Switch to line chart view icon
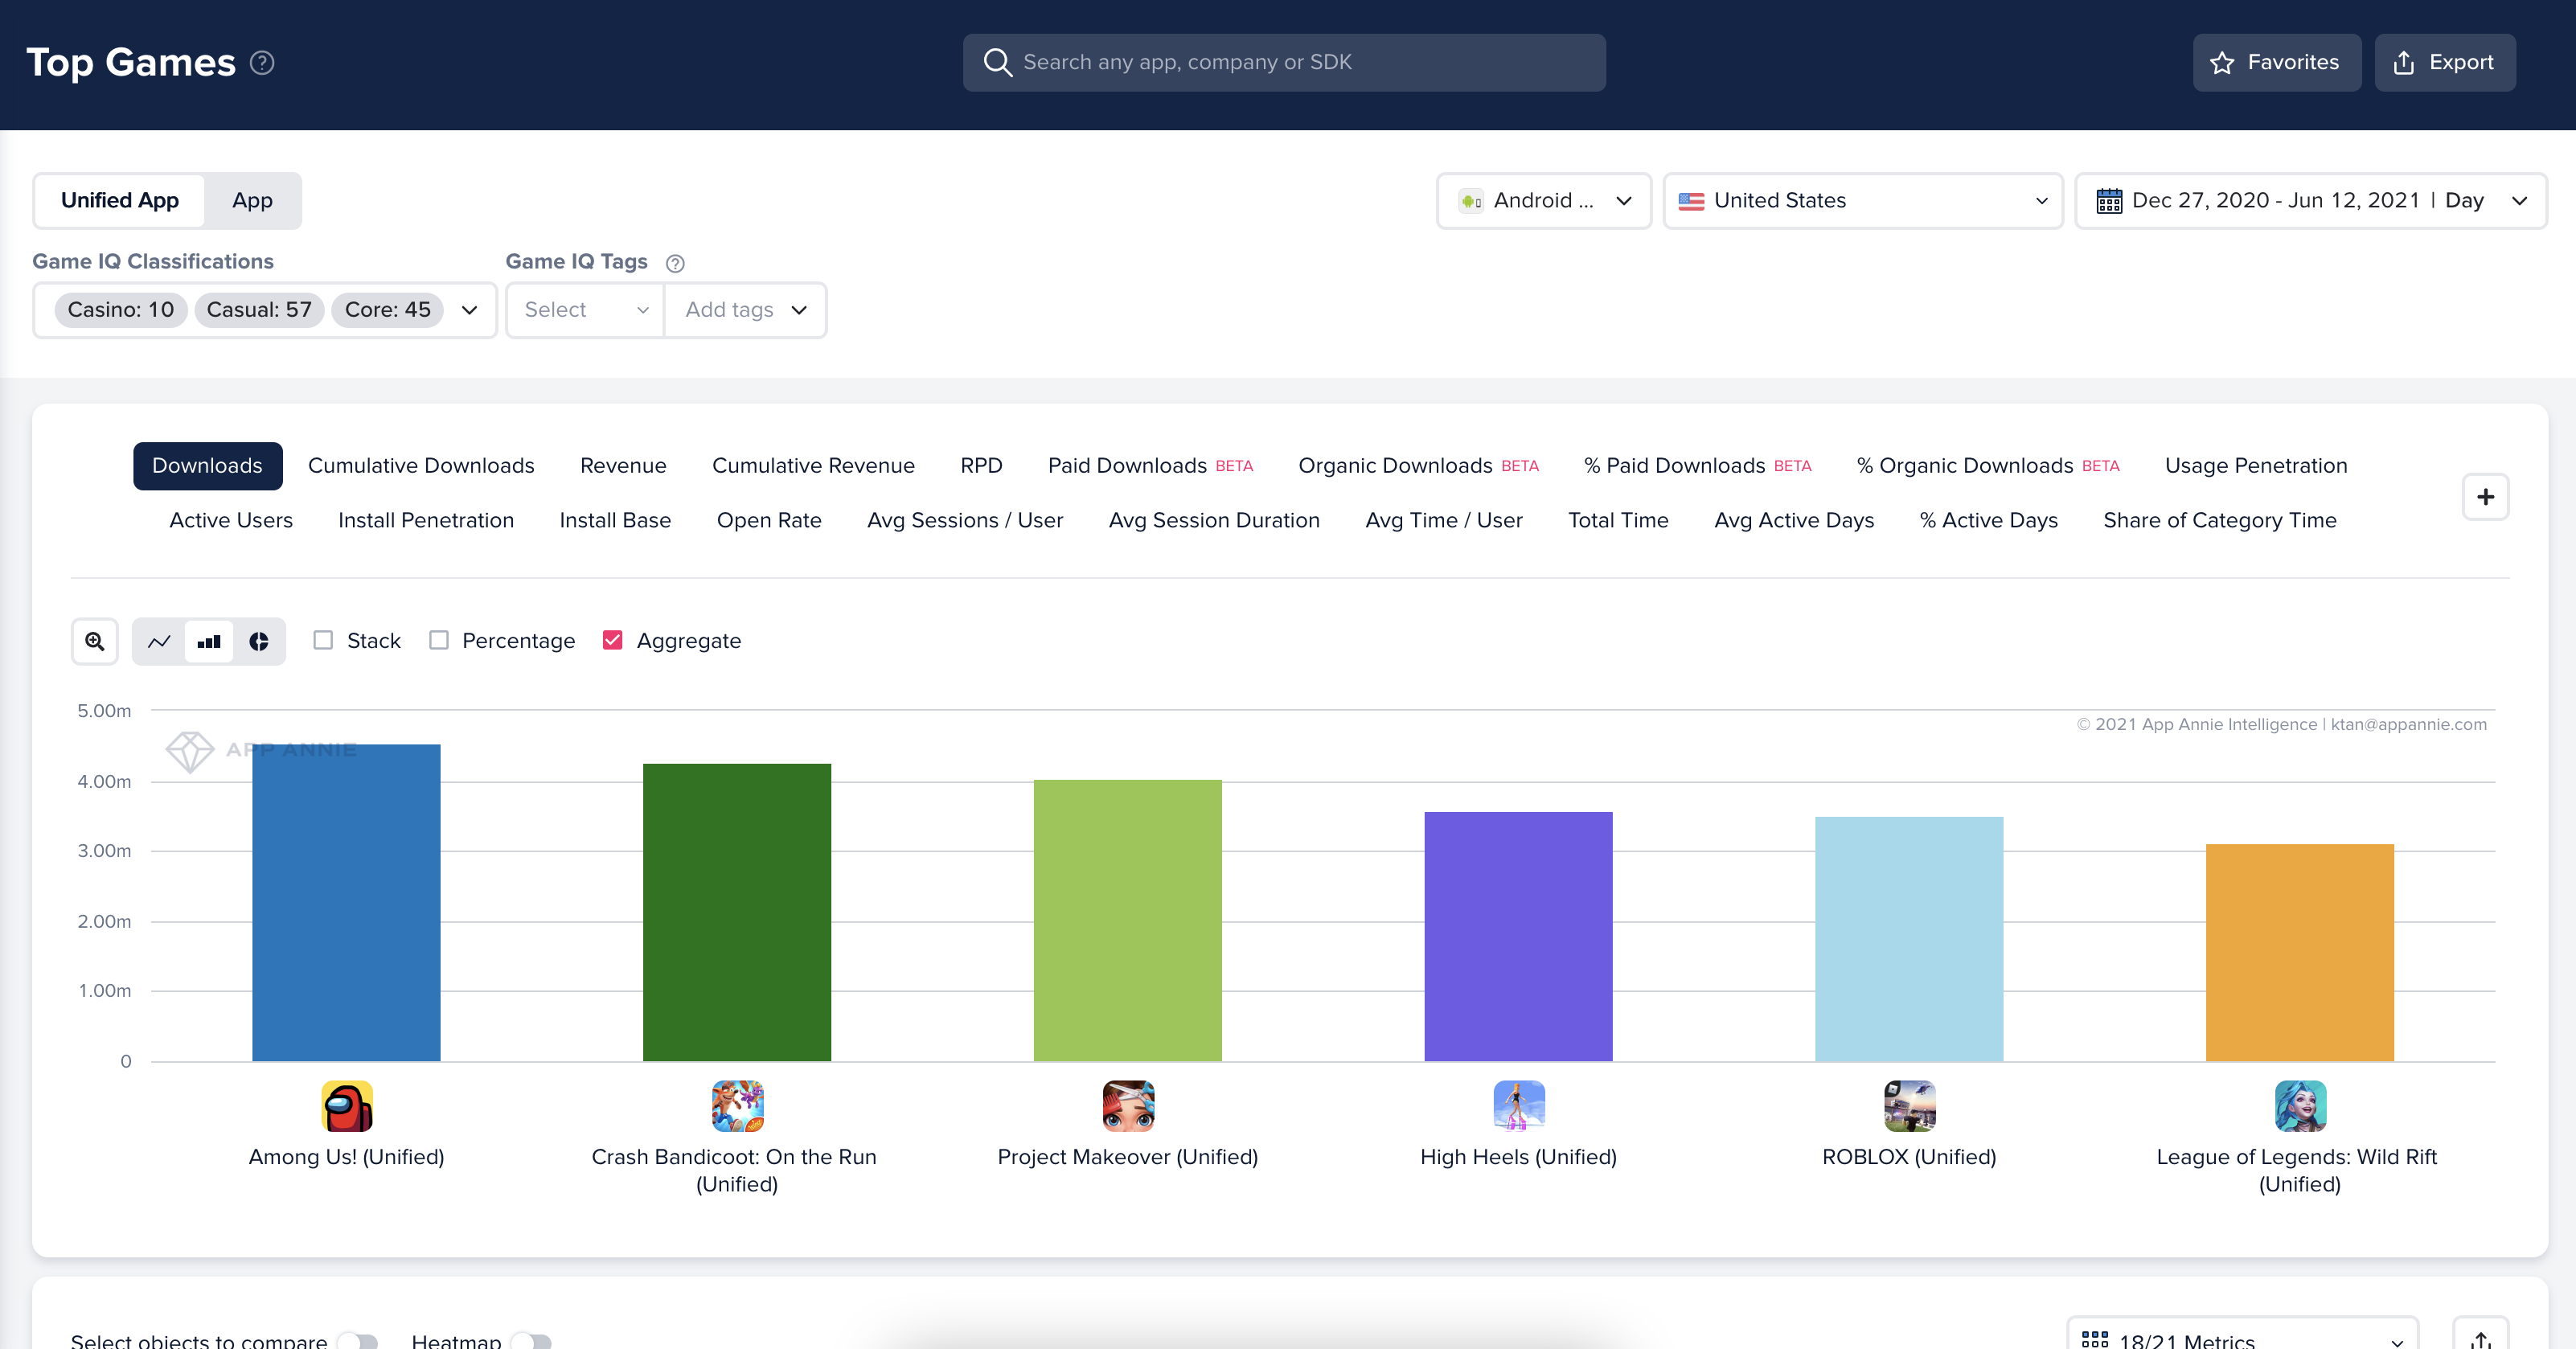The width and height of the screenshot is (2576, 1349). coord(159,641)
